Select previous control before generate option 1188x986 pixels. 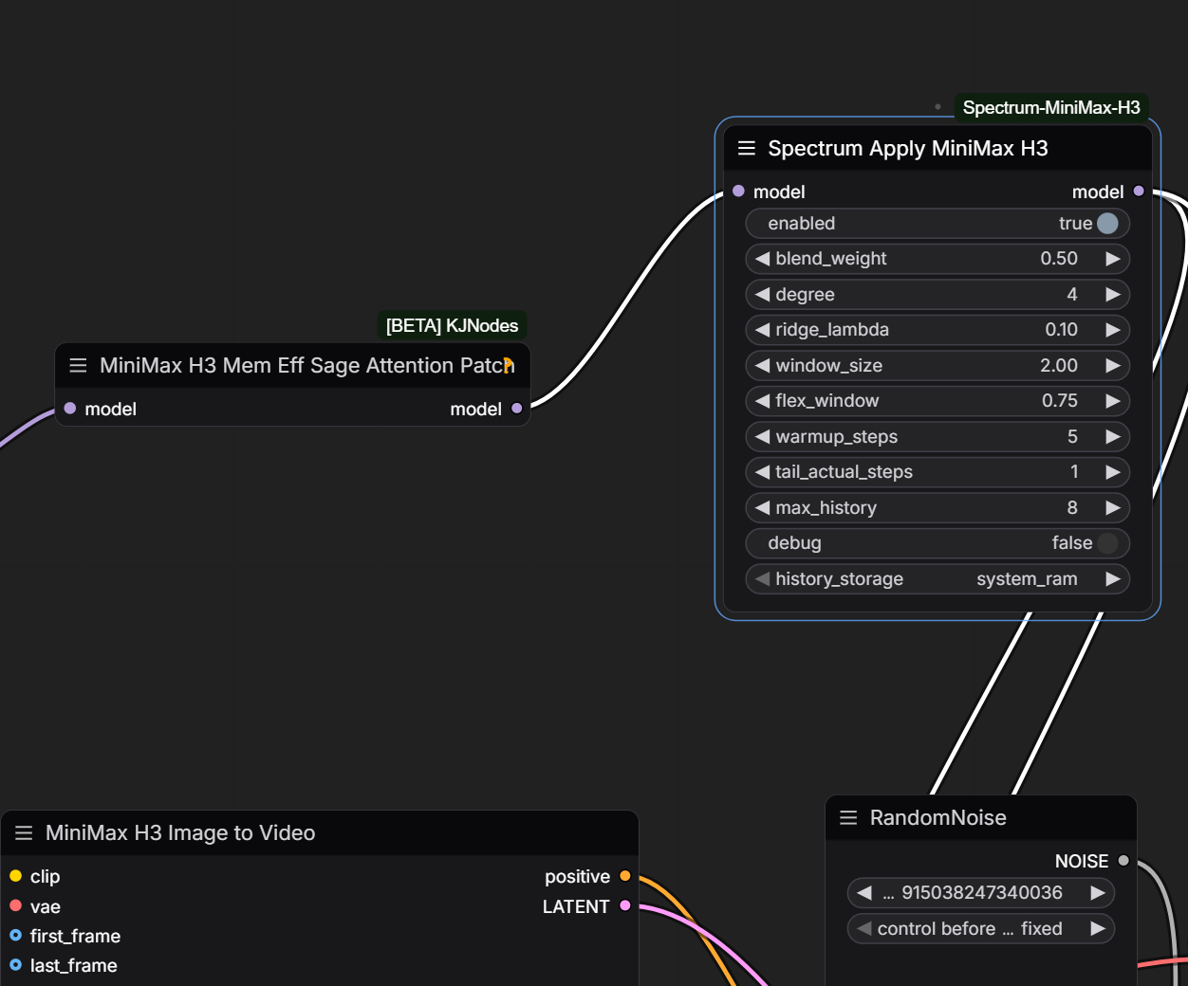click(863, 928)
